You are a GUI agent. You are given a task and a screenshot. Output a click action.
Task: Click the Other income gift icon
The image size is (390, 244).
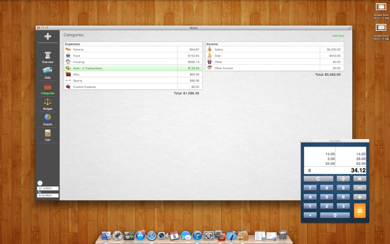click(210, 61)
